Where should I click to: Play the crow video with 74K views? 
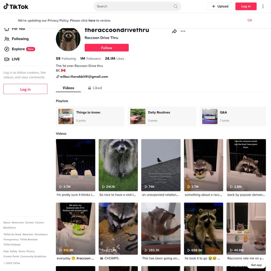(x=161, y=165)
